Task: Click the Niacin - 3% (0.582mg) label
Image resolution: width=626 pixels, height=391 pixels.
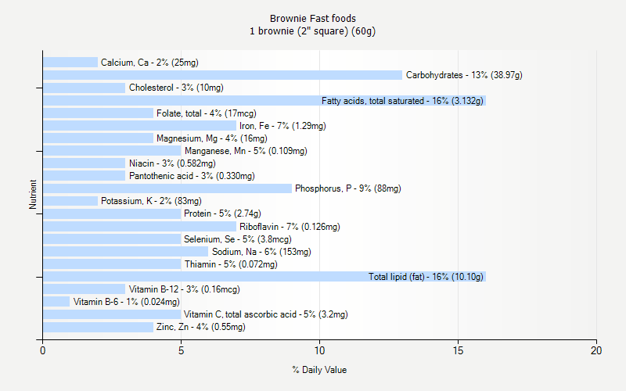Action: click(172, 163)
